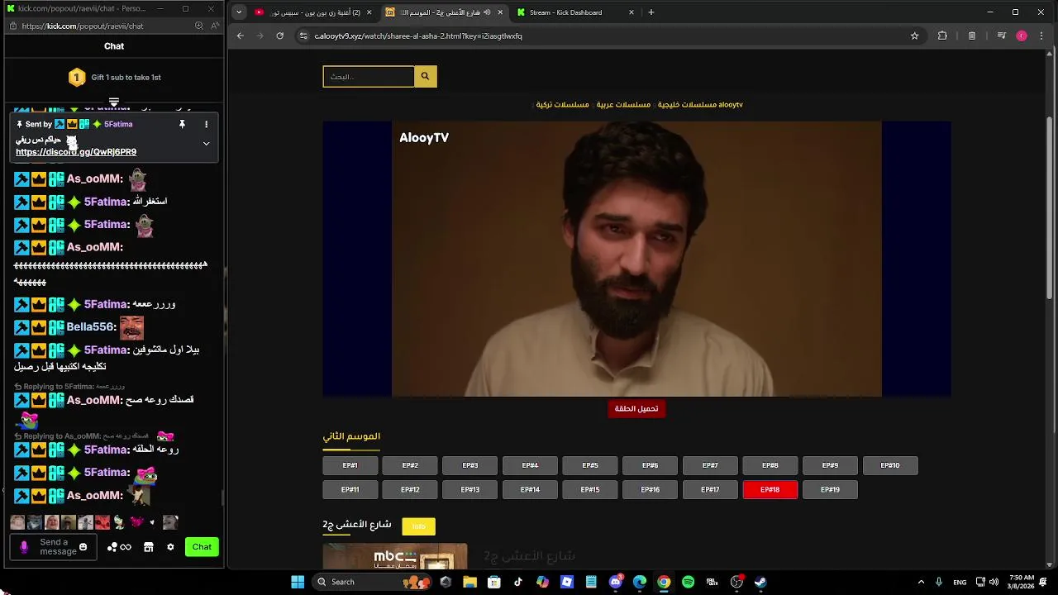Send message with the green Chat button

[202, 547]
